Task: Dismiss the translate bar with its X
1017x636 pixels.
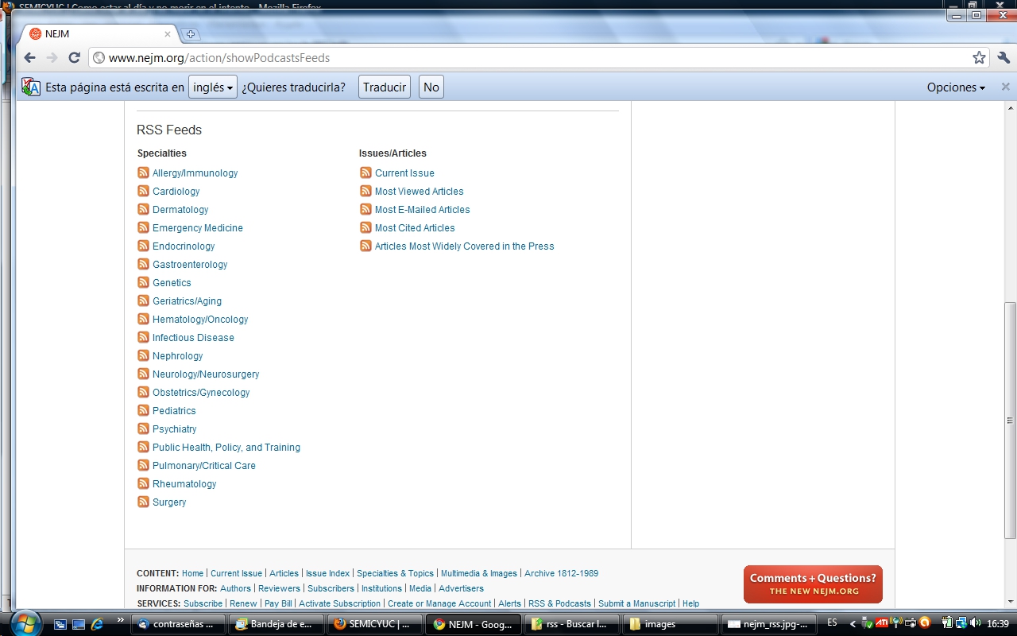Action: (x=1005, y=87)
